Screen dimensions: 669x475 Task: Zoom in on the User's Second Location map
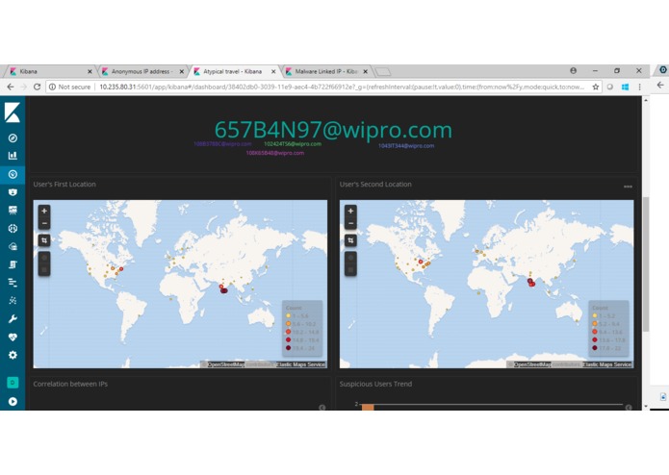[350, 211]
